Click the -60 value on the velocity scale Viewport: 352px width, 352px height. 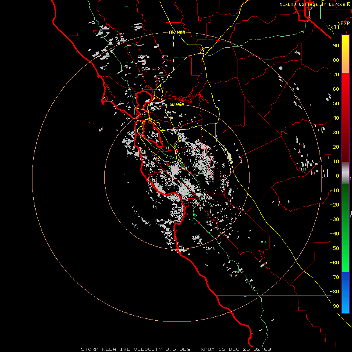tap(334, 263)
